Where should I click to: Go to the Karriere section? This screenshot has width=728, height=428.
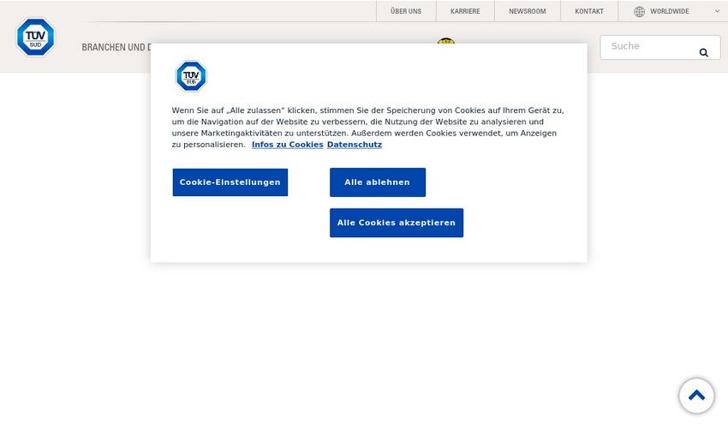click(465, 12)
